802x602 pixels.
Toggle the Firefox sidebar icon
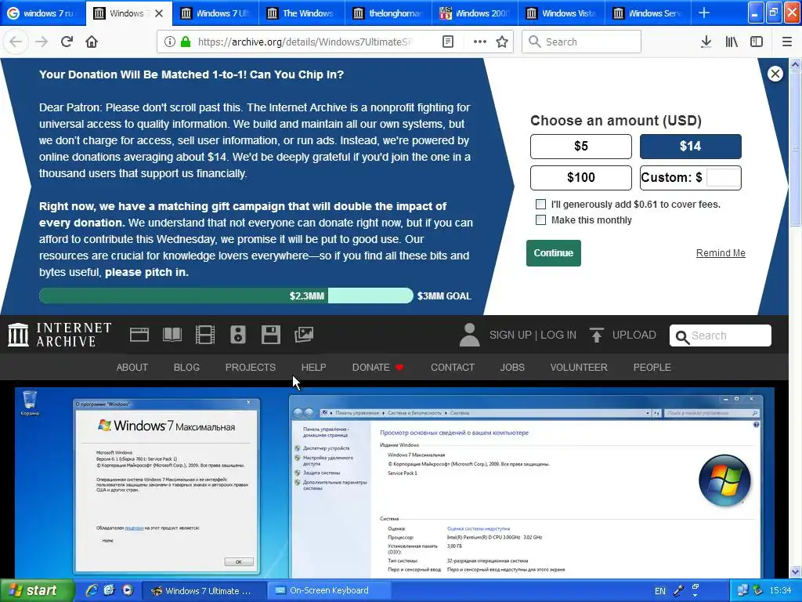tap(757, 42)
